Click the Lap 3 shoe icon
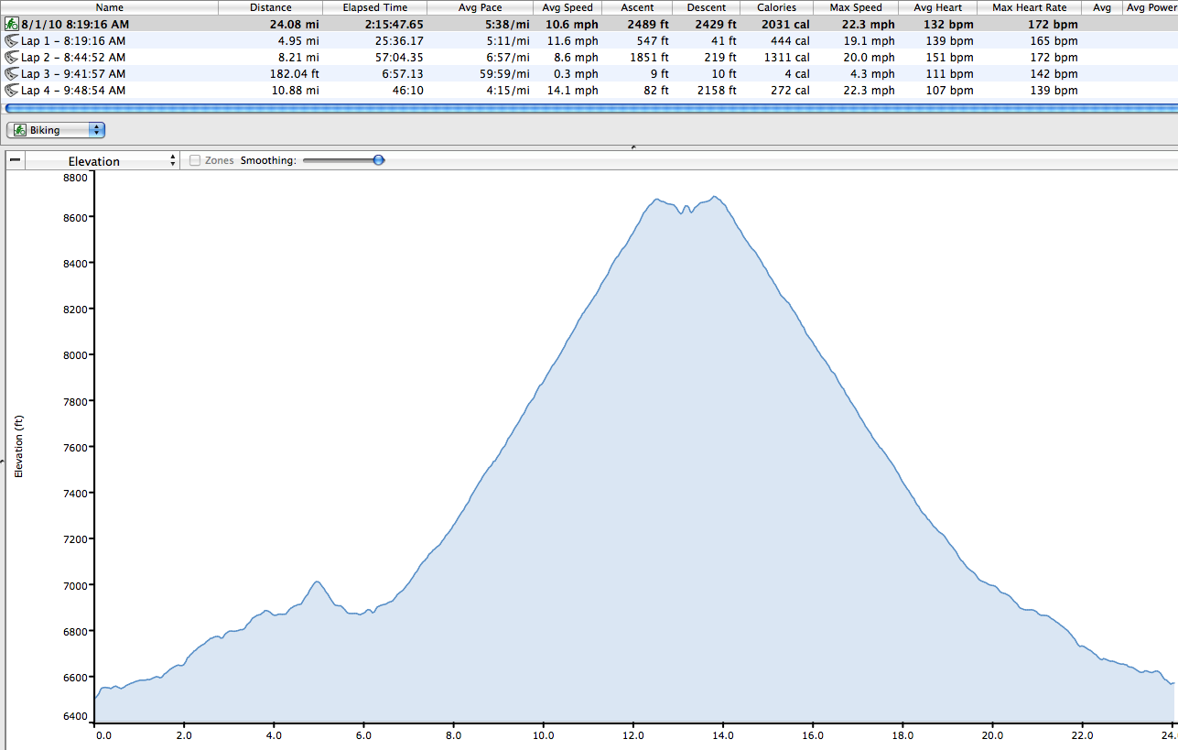 pos(12,74)
